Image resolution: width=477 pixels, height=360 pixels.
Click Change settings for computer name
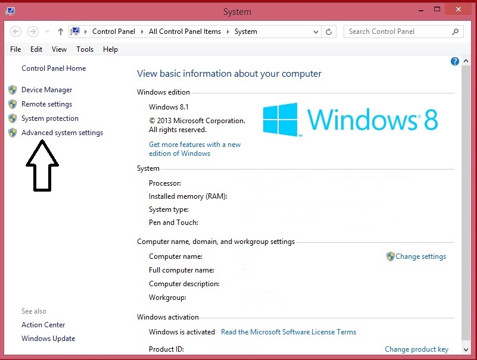tap(420, 256)
